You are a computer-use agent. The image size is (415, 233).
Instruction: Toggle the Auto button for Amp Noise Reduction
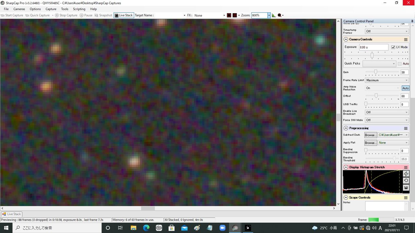coord(405,88)
